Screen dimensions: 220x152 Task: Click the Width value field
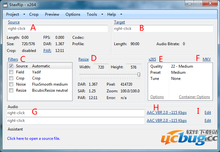click(101, 67)
